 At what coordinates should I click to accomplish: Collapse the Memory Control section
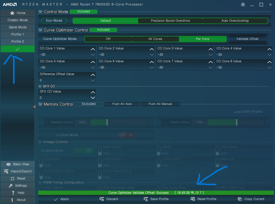40,104
